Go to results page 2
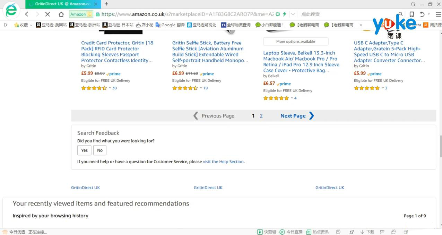The image size is (442, 235). pos(261,116)
